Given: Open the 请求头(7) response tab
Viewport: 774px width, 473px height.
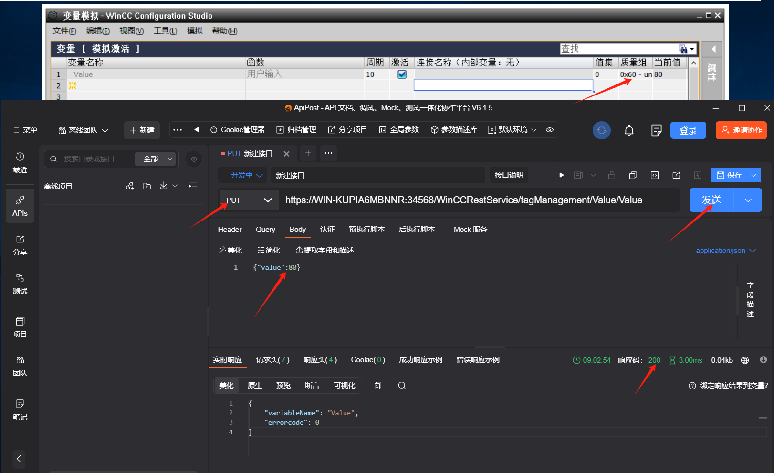Looking at the screenshot, I should (x=273, y=360).
